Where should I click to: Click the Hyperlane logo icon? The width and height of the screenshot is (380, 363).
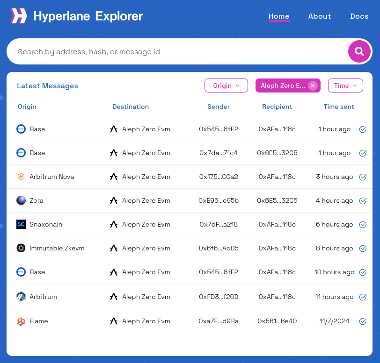pyautogui.click(x=19, y=16)
